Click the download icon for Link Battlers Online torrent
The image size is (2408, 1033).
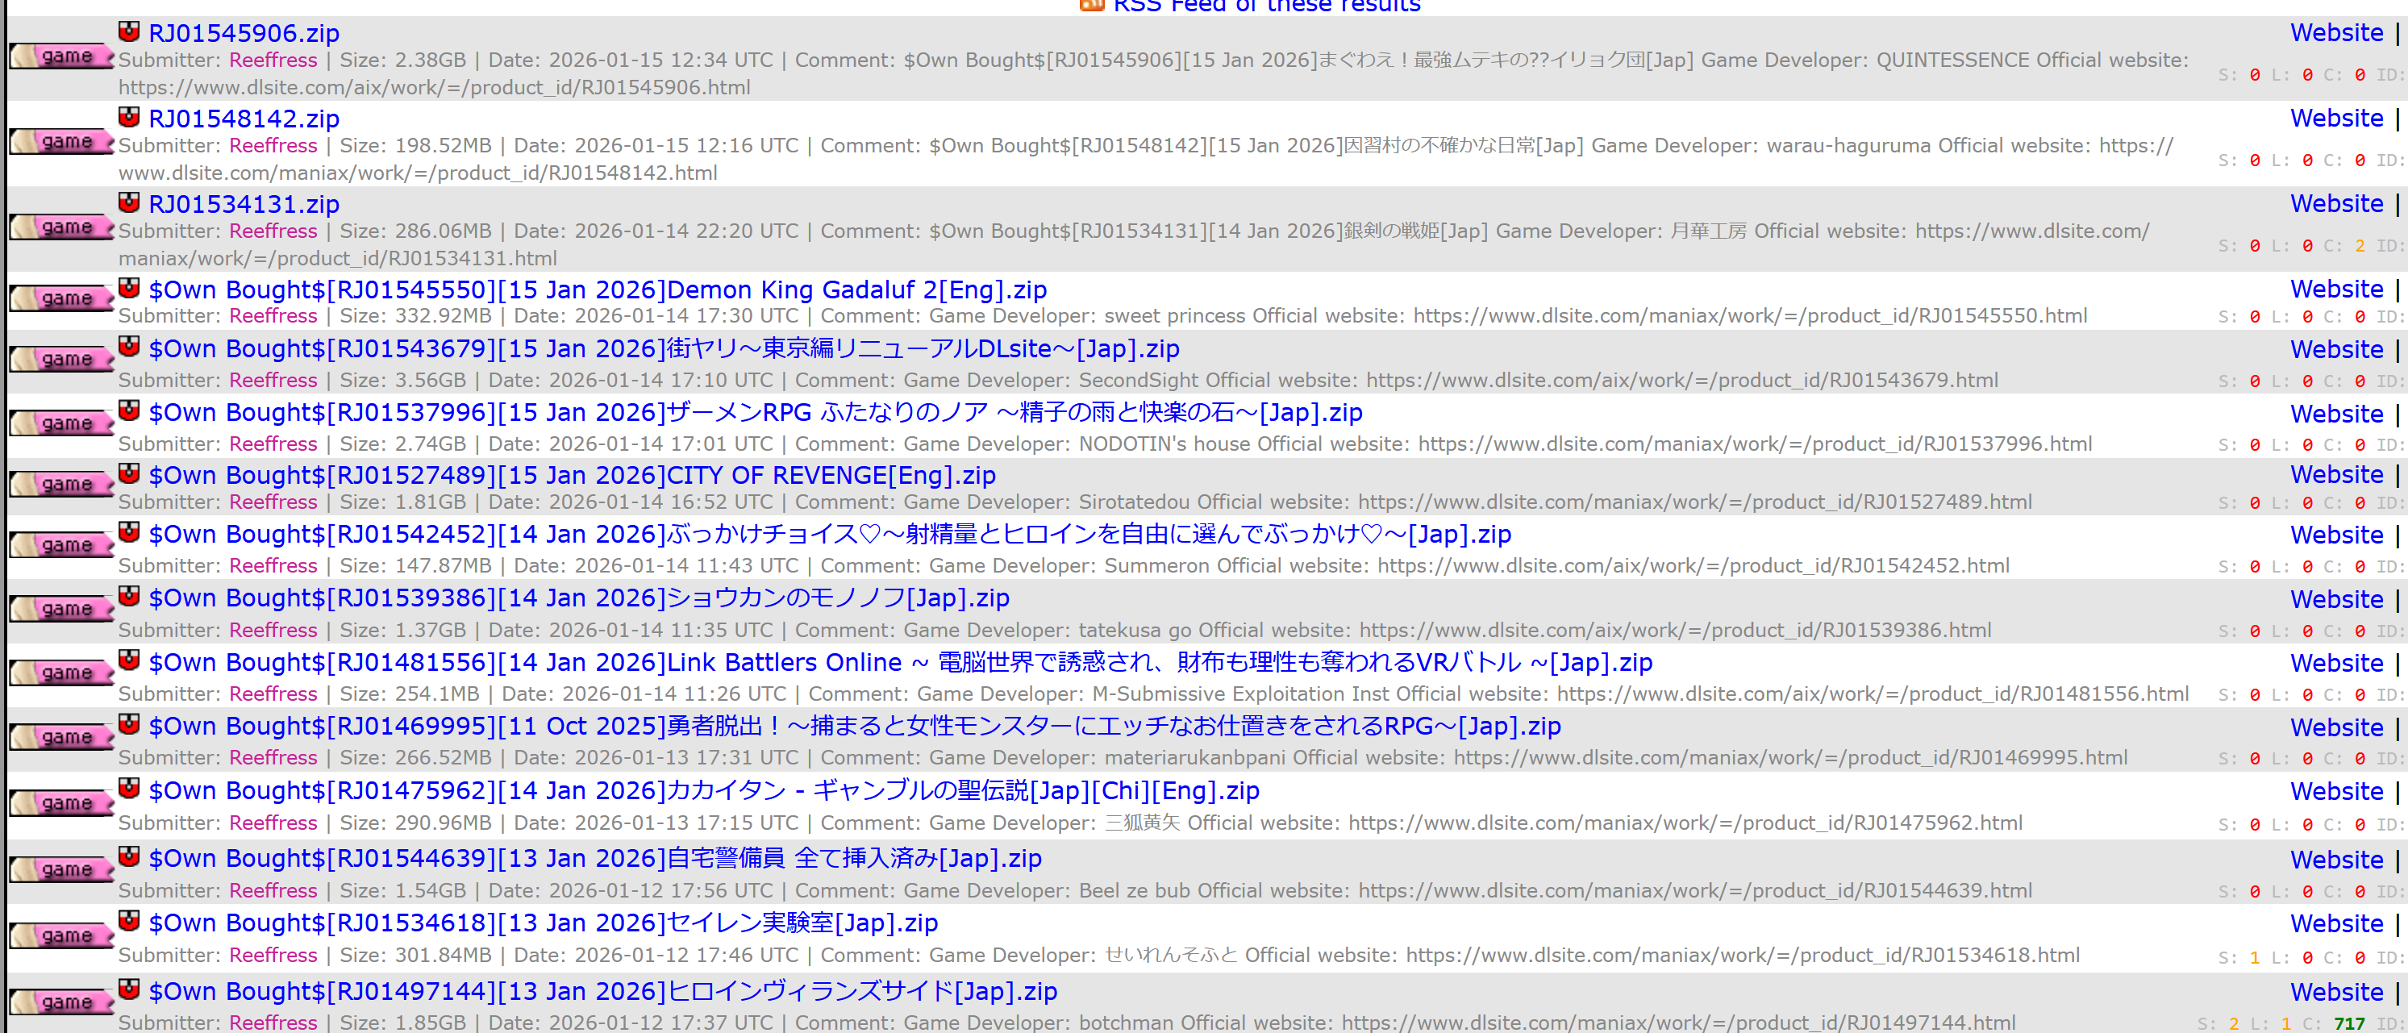tap(129, 661)
